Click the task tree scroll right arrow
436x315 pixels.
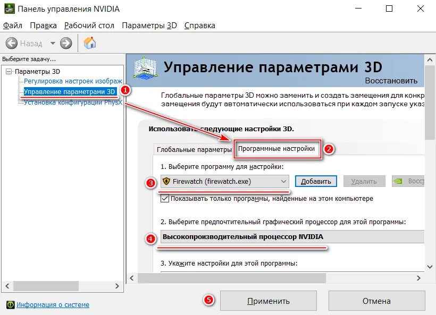pos(117,286)
